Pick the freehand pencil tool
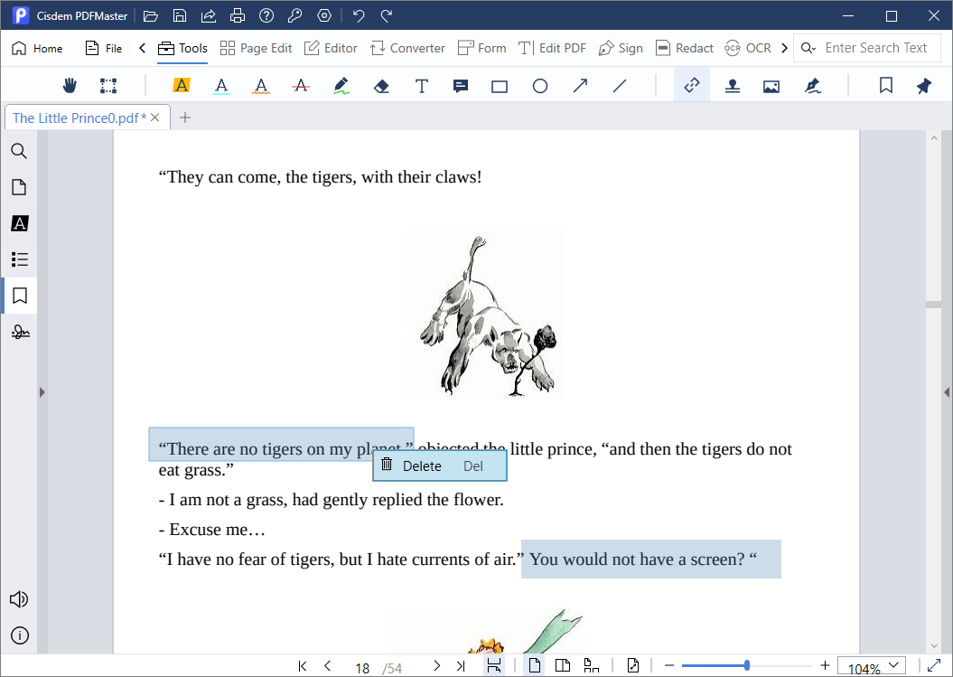 pyautogui.click(x=341, y=86)
